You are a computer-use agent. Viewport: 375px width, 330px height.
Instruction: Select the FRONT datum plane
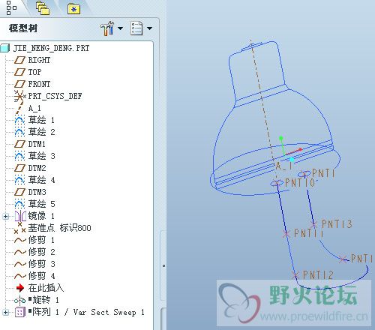[39, 84]
